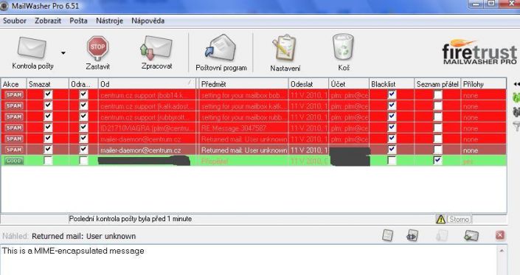Click the Storno button

coord(460,220)
